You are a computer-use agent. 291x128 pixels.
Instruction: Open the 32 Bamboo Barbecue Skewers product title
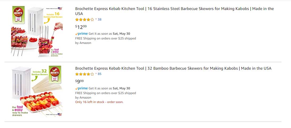(173, 68)
